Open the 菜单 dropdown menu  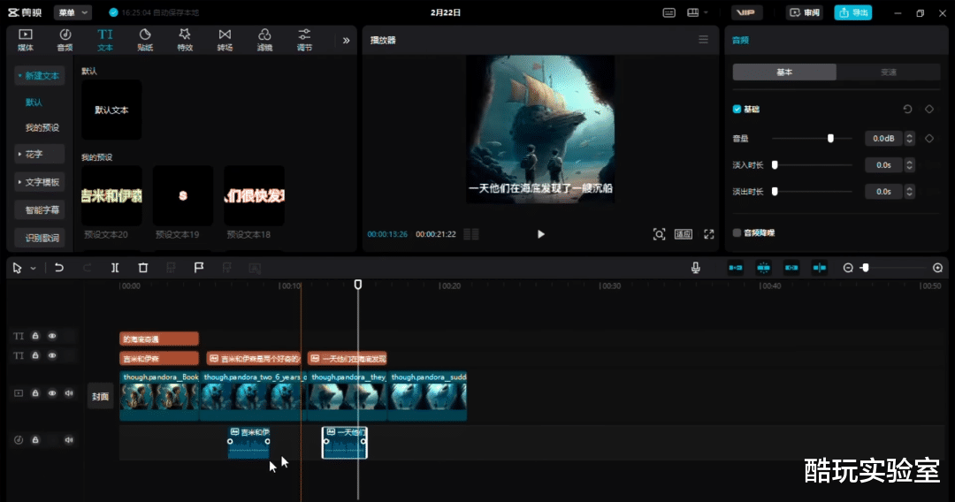tap(73, 12)
